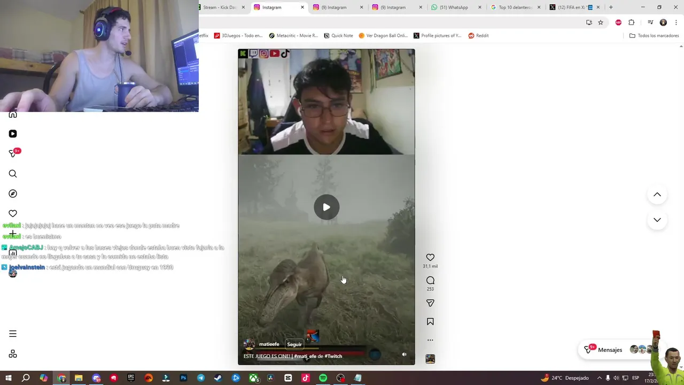Open Chrome media controls
The image size is (684, 385).
[650, 22]
